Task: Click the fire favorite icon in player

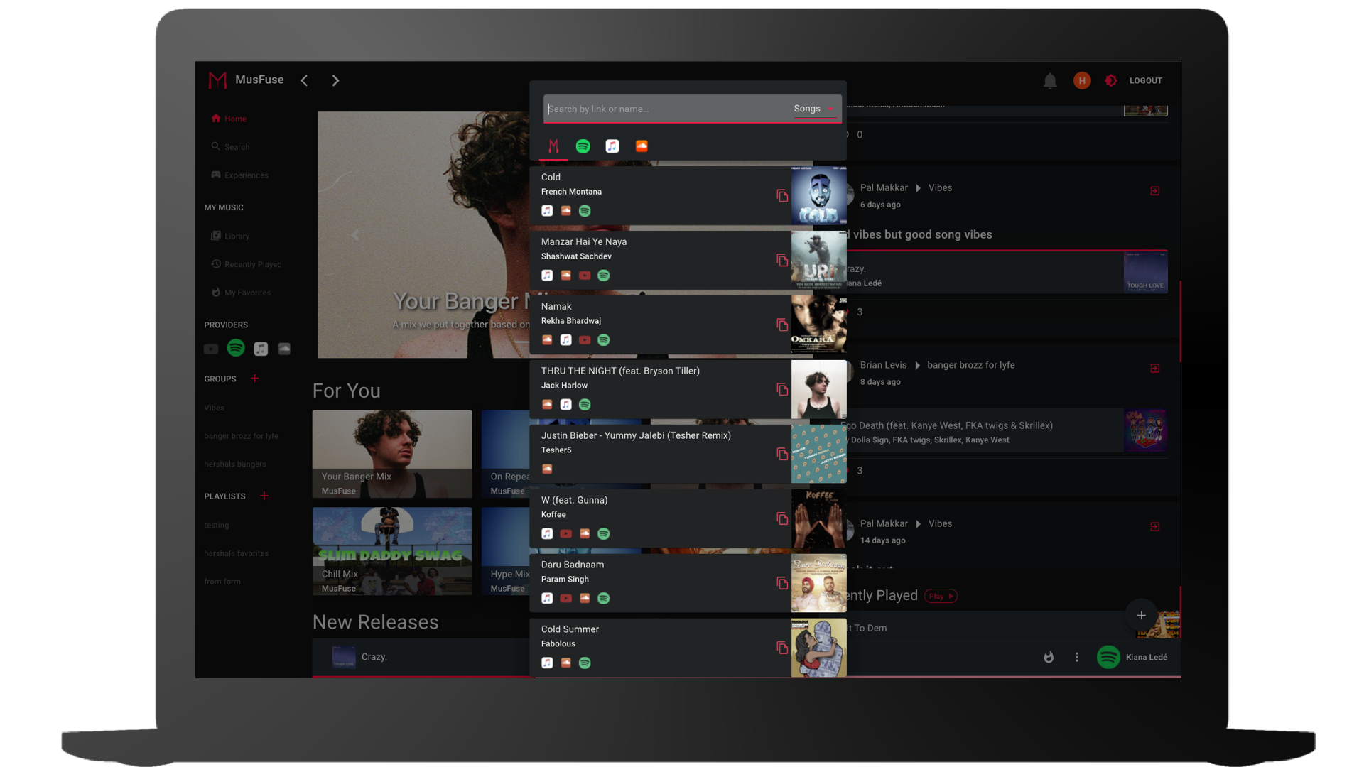Action: 1049,657
